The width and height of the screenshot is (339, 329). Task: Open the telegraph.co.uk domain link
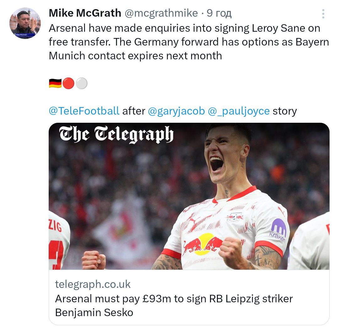coord(93,284)
